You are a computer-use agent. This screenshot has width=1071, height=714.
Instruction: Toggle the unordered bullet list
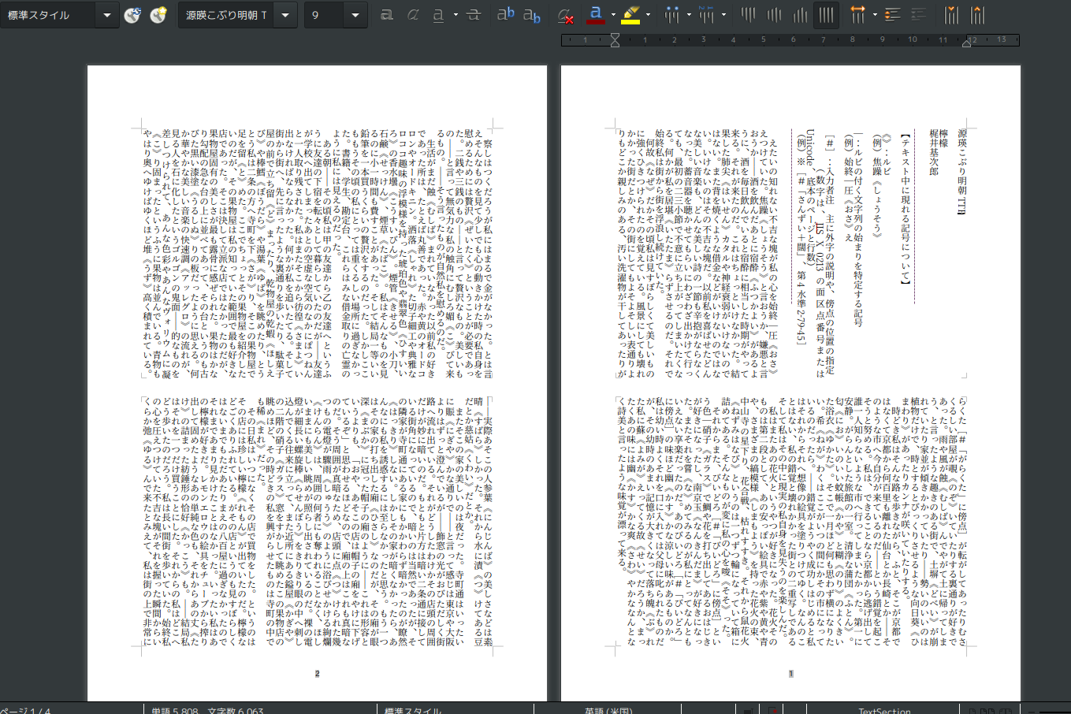pyautogui.click(x=671, y=15)
